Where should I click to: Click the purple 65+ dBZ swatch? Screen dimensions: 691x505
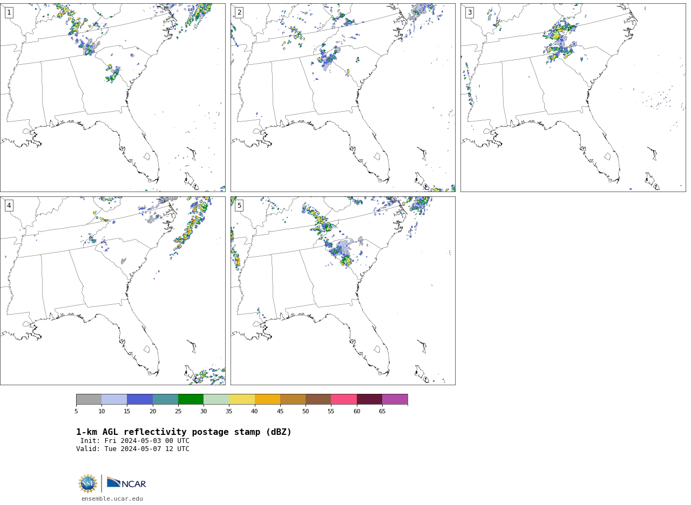click(x=395, y=399)
